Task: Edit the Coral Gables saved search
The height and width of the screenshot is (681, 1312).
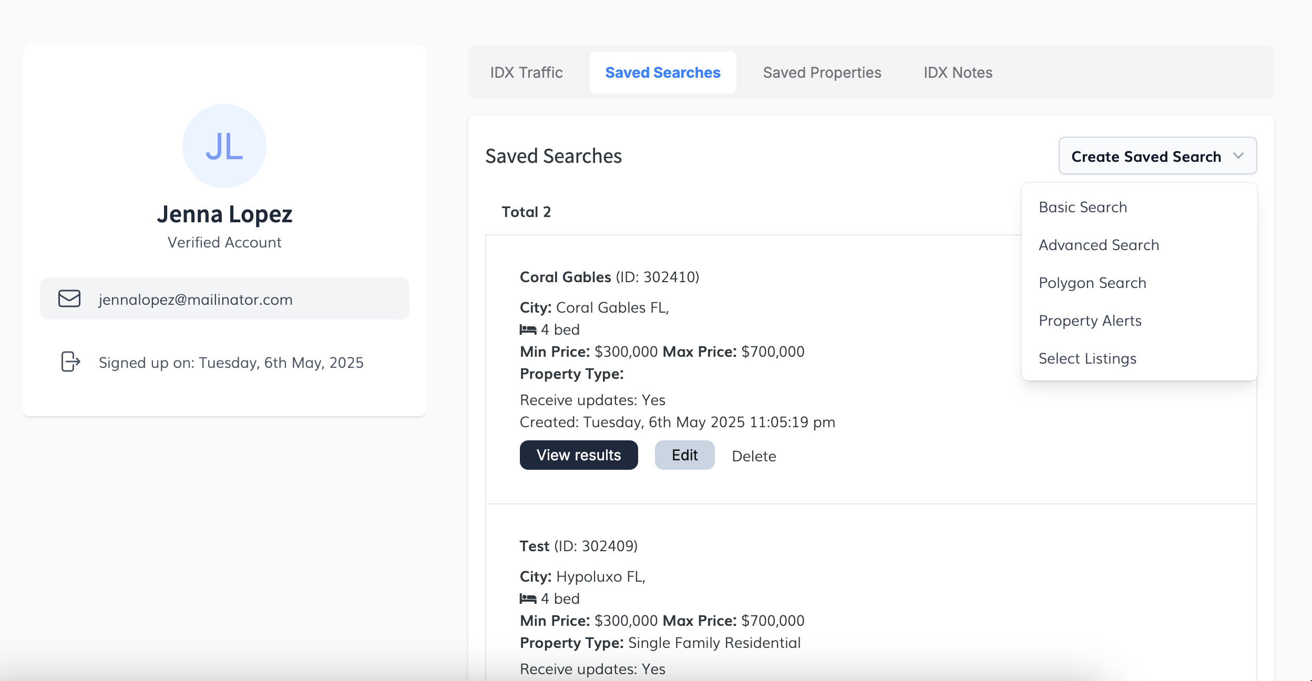Action: pos(684,455)
